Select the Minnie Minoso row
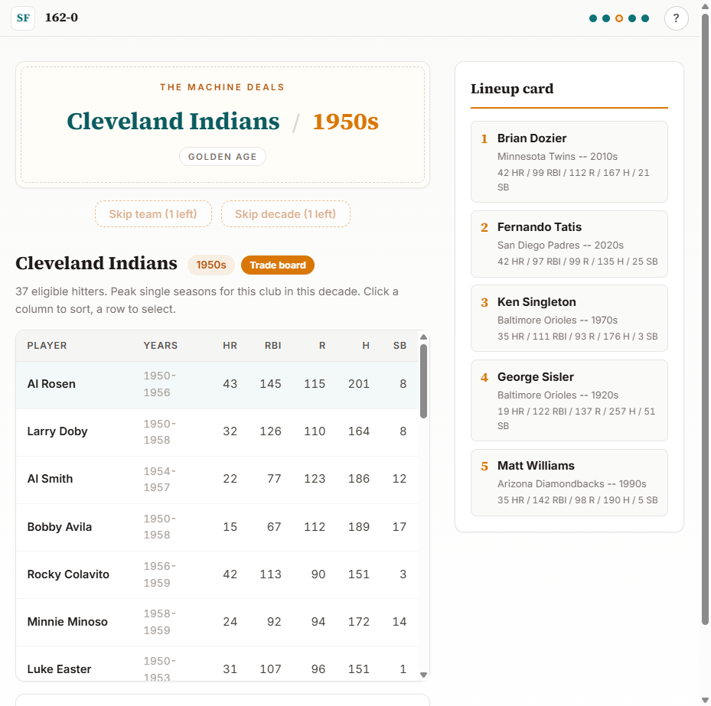This screenshot has width=711, height=706. (x=217, y=622)
